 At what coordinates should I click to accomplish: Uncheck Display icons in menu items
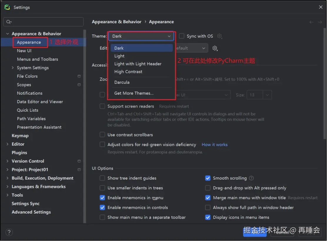coord(208,217)
